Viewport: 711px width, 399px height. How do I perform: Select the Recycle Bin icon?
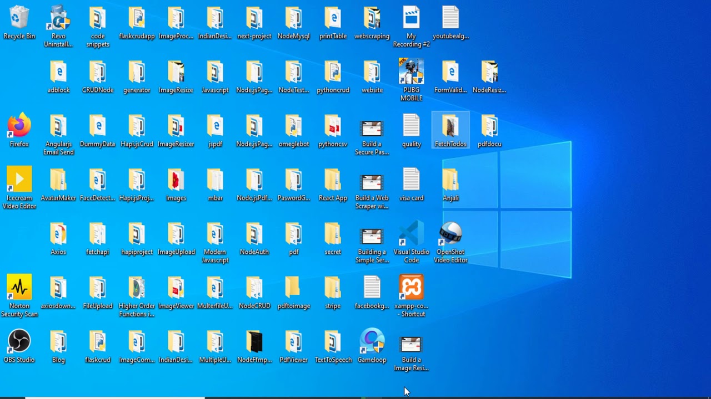[19, 18]
